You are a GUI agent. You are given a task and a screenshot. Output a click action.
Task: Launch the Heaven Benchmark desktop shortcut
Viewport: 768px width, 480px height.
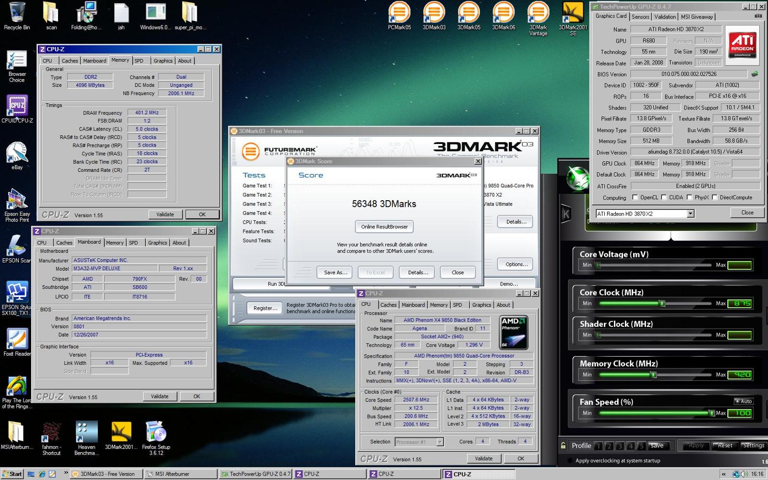click(86, 438)
